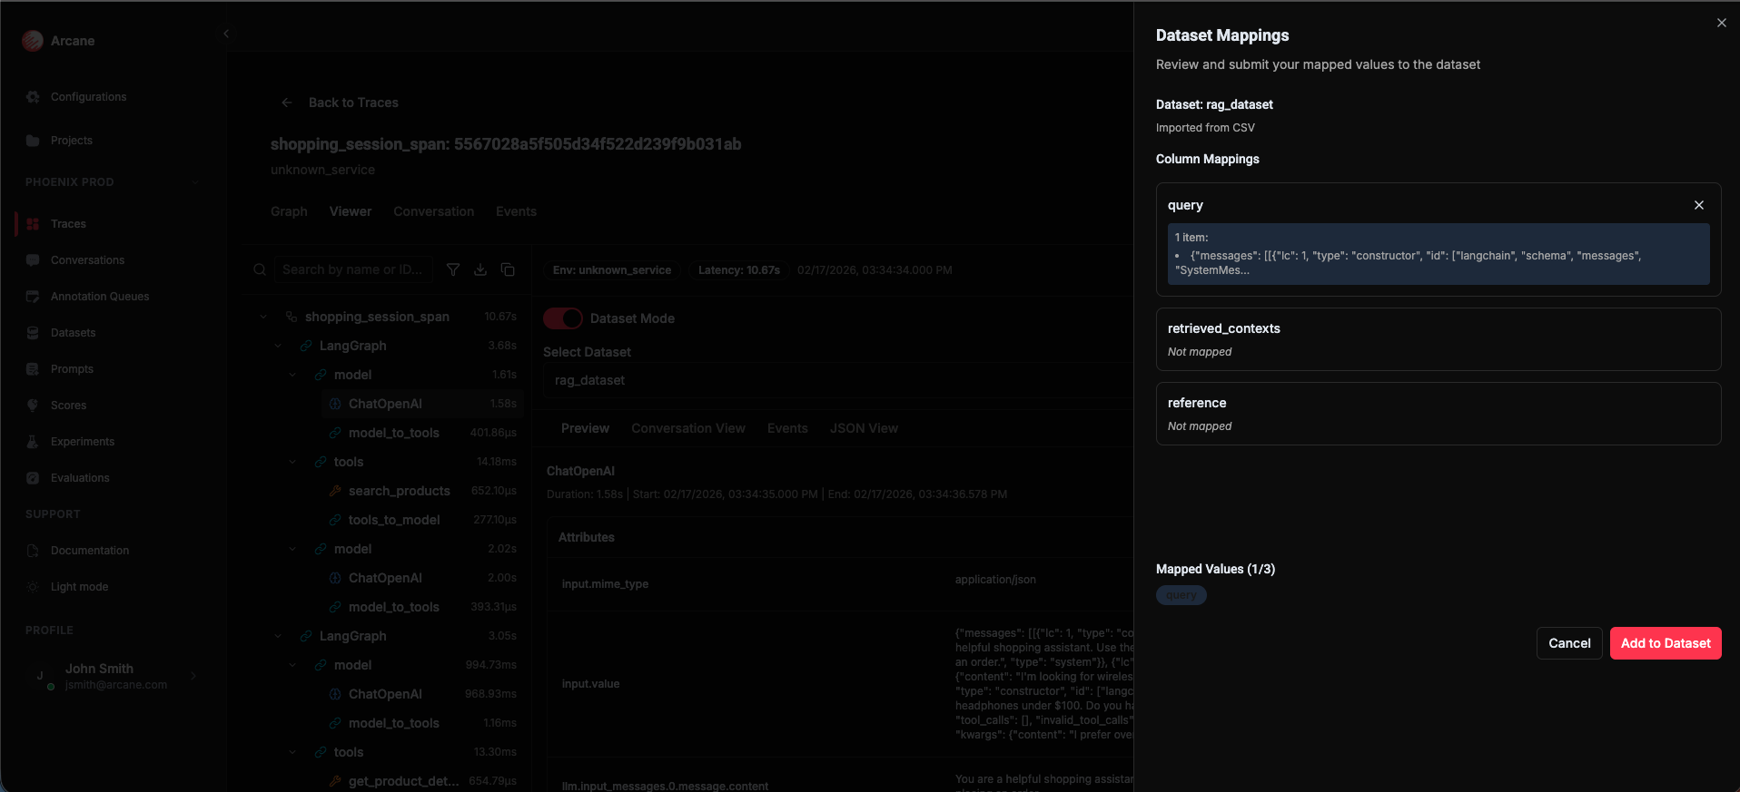Viewport: 1740px width, 792px height.
Task: Expand the PHOENIX PROD section
Action: click(195, 182)
